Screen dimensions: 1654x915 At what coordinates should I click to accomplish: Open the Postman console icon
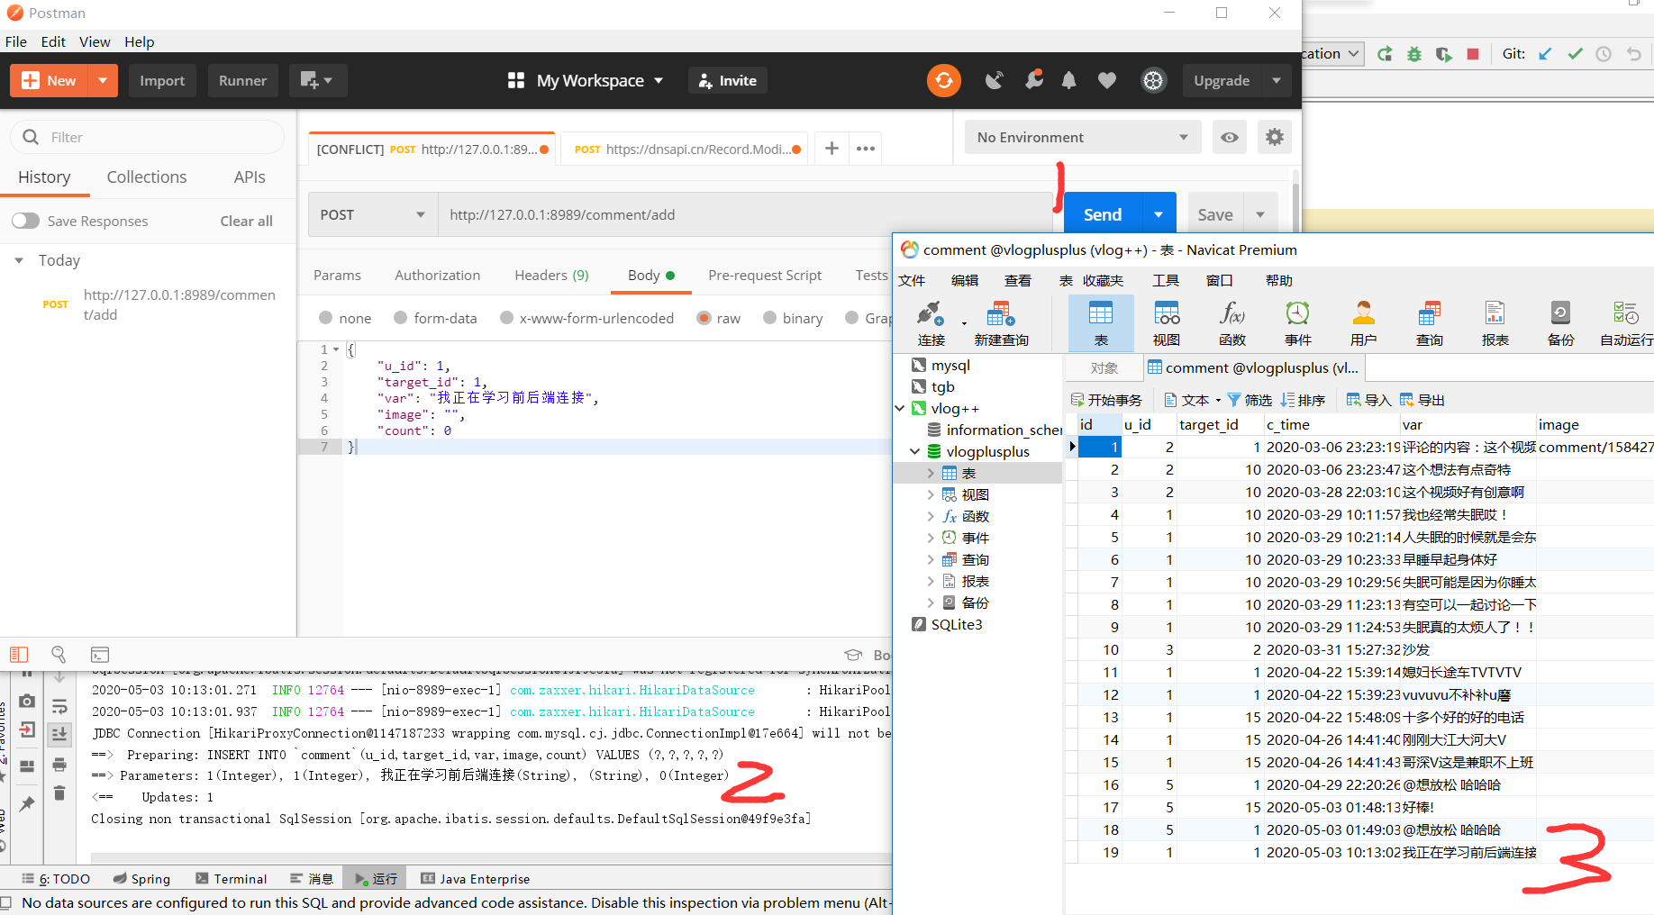pyautogui.click(x=100, y=655)
